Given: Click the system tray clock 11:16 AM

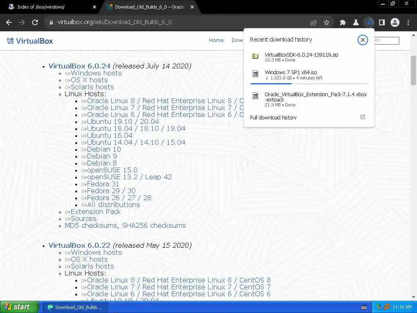Looking at the screenshot, I should point(402,307).
